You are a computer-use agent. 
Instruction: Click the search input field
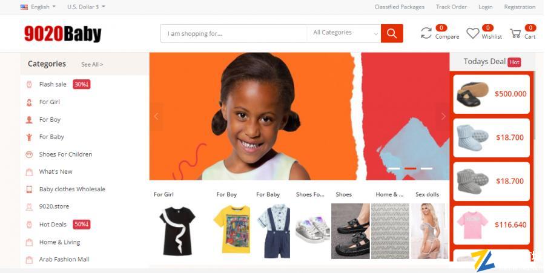tap(234, 33)
